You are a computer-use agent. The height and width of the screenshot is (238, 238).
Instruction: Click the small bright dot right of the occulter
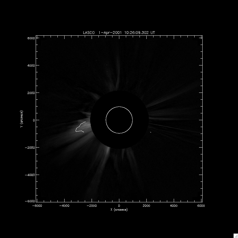tap(151, 132)
